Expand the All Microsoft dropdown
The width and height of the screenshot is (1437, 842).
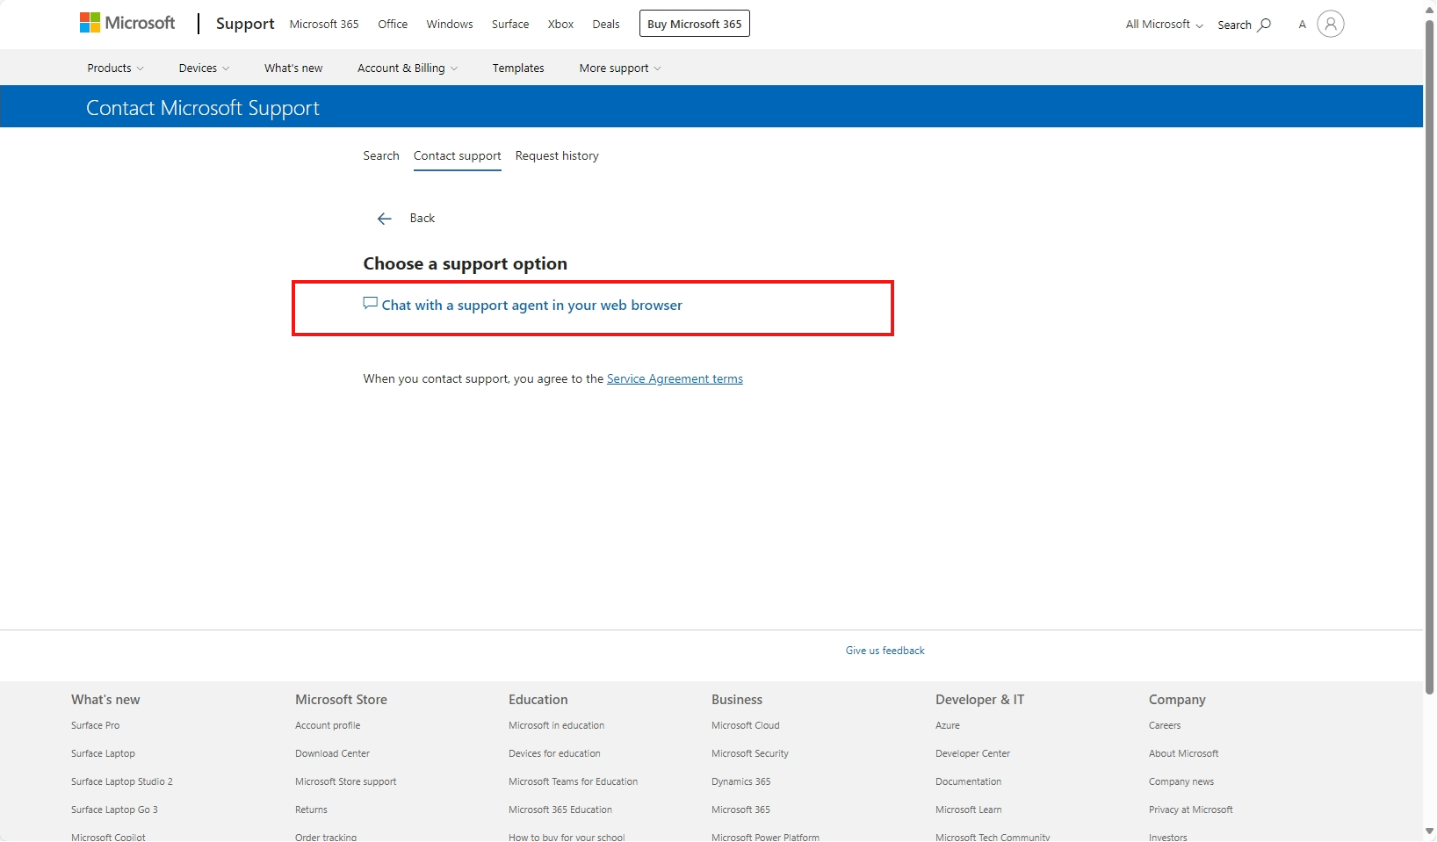(x=1164, y=25)
